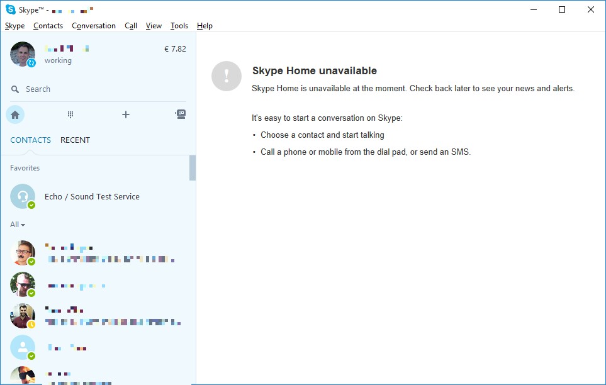Open your profile picture at the top

[x=23, y=54]
